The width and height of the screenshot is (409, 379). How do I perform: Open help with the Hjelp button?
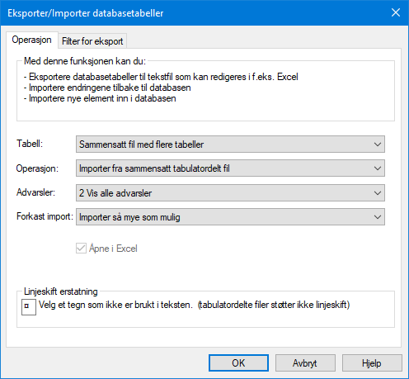[372, 363]
